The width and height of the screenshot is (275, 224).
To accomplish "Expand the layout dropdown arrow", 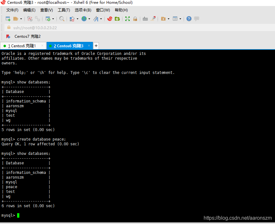I will point(180,19).
